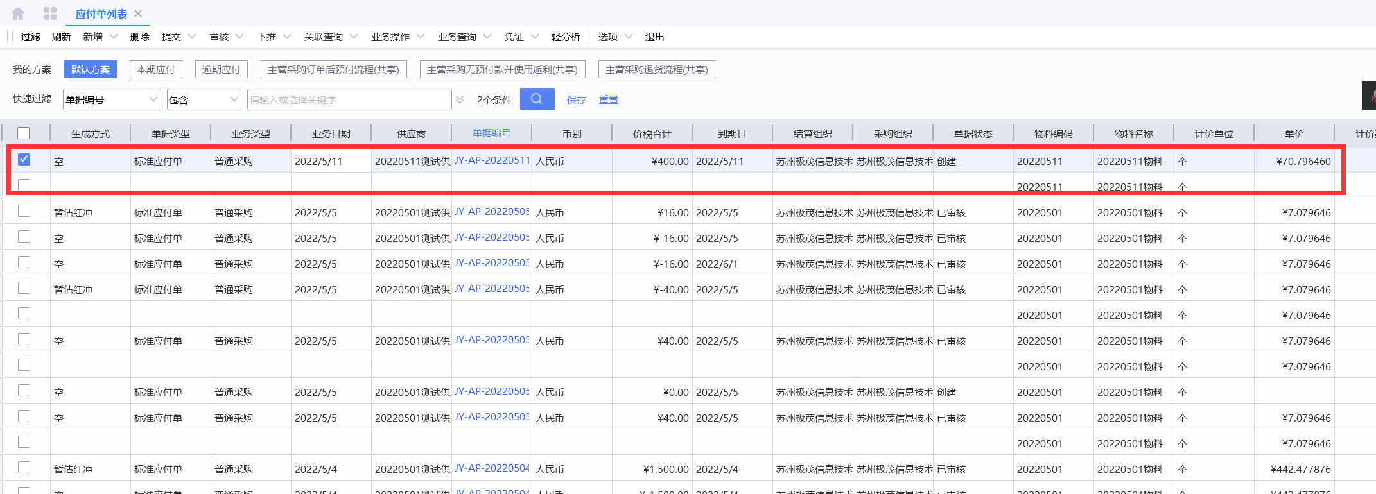Click the 重置 link to reset filters
The width and height of the screenshot is (1376, 494).
tap(609, 100)
